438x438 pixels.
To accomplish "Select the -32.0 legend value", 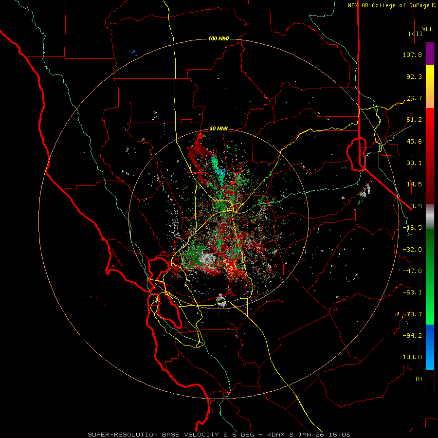I will pos(412,250).
